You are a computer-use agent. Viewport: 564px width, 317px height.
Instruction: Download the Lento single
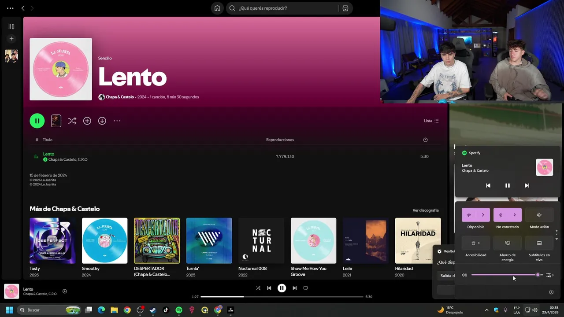102,121
